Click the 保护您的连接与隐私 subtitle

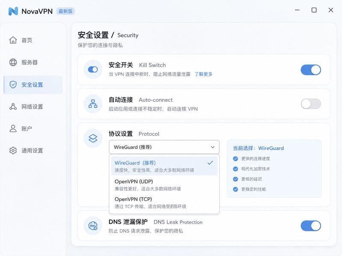[100, 45]
